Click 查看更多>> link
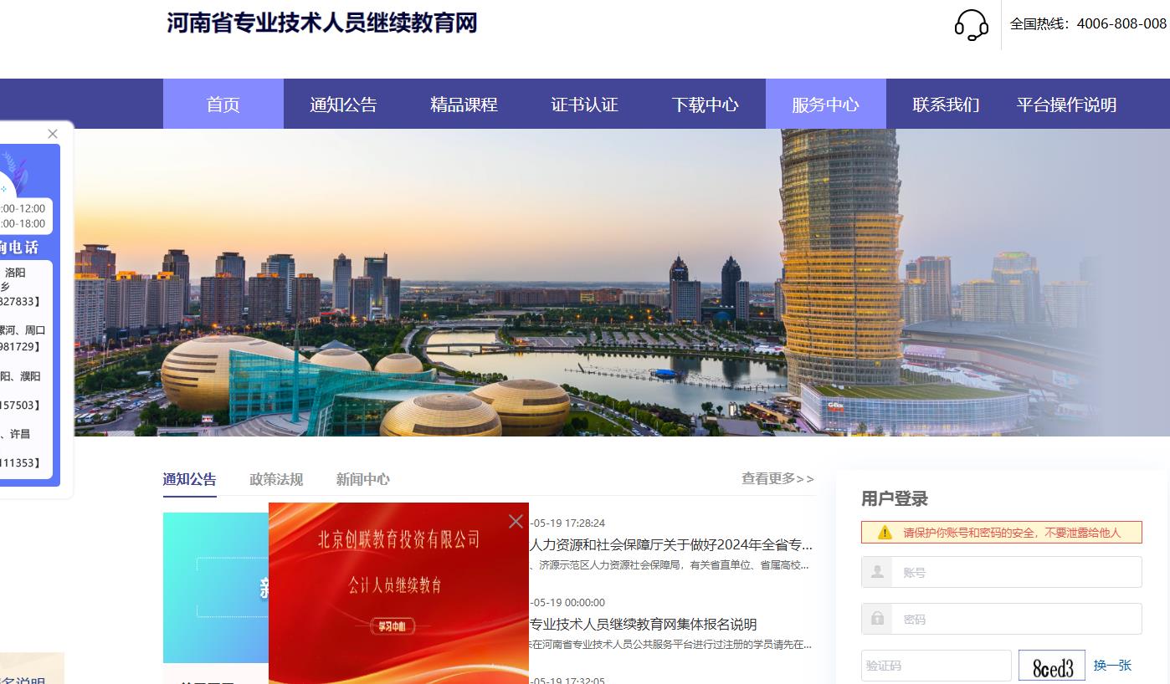1170x684 pixels. (777, 478)
